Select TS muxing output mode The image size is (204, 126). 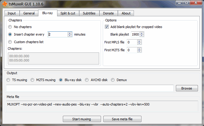pyautogui.click(x=8, y=80)
